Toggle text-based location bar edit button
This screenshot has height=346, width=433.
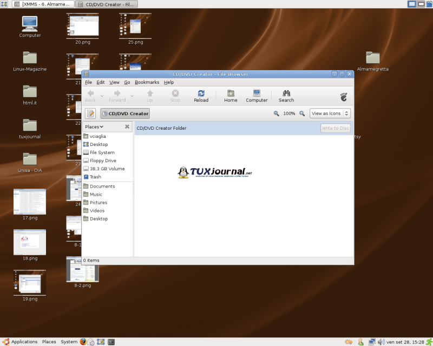[90, 114]
